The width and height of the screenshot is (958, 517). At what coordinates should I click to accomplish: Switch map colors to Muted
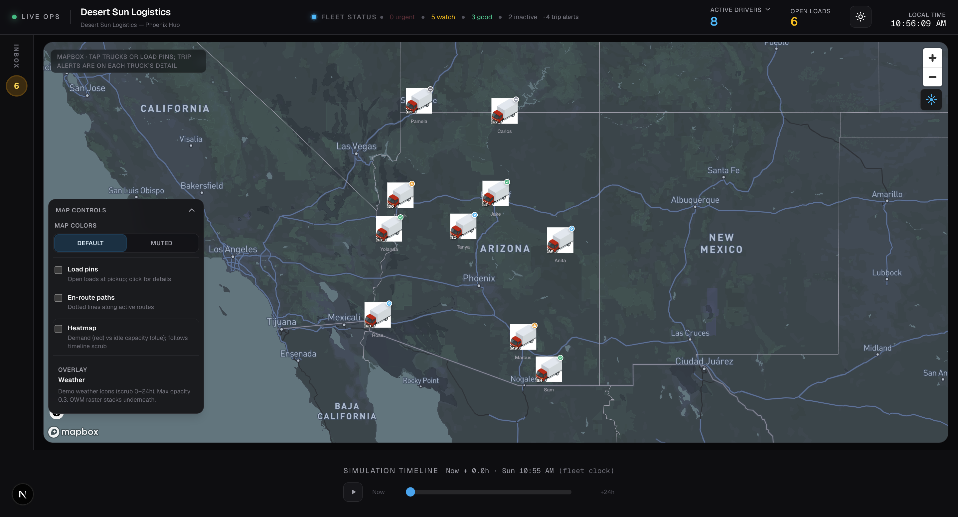click(x=161, y=243)
